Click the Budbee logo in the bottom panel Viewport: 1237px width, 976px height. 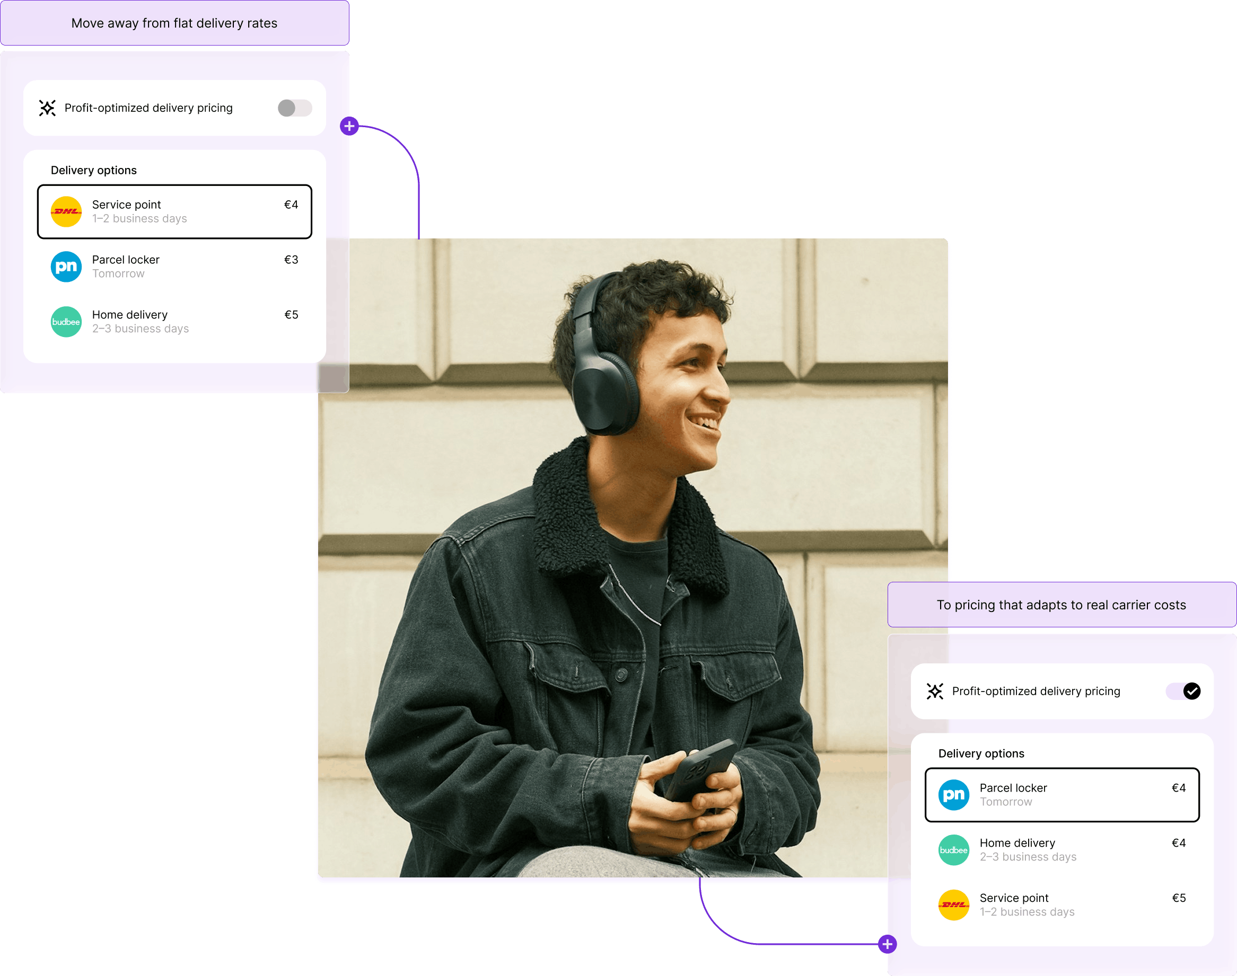point(953,850)
